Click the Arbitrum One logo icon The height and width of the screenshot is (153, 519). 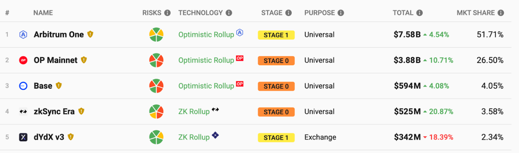pyautogui.click(x=23, y=35)
